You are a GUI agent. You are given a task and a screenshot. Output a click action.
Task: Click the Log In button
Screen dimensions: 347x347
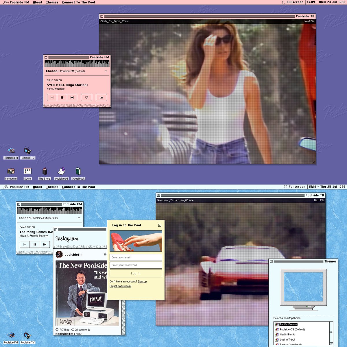136,273
